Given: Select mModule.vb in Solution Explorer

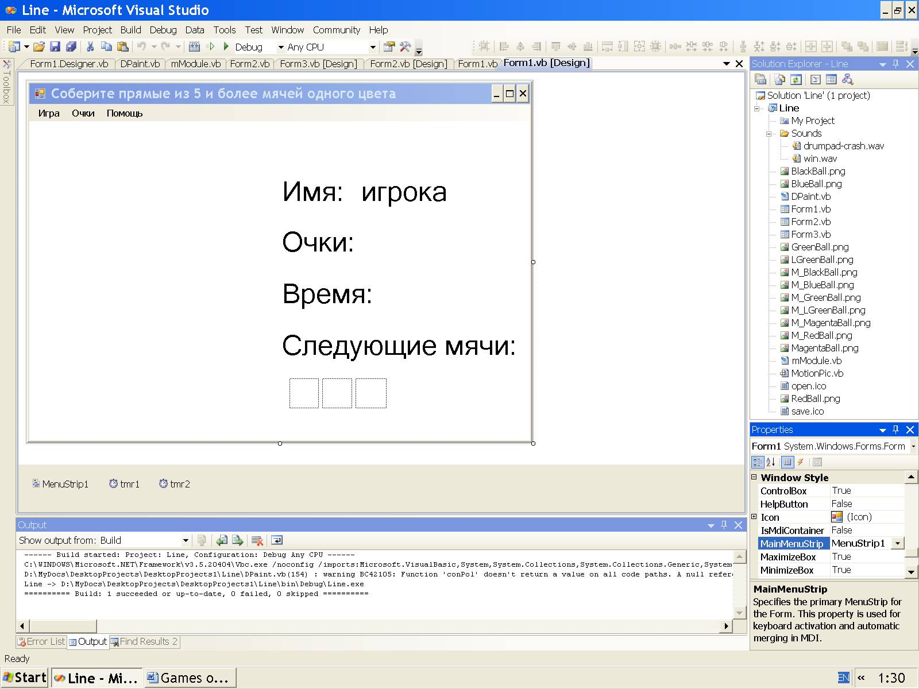Looking at the screenshot, I should tap(816, 361).
